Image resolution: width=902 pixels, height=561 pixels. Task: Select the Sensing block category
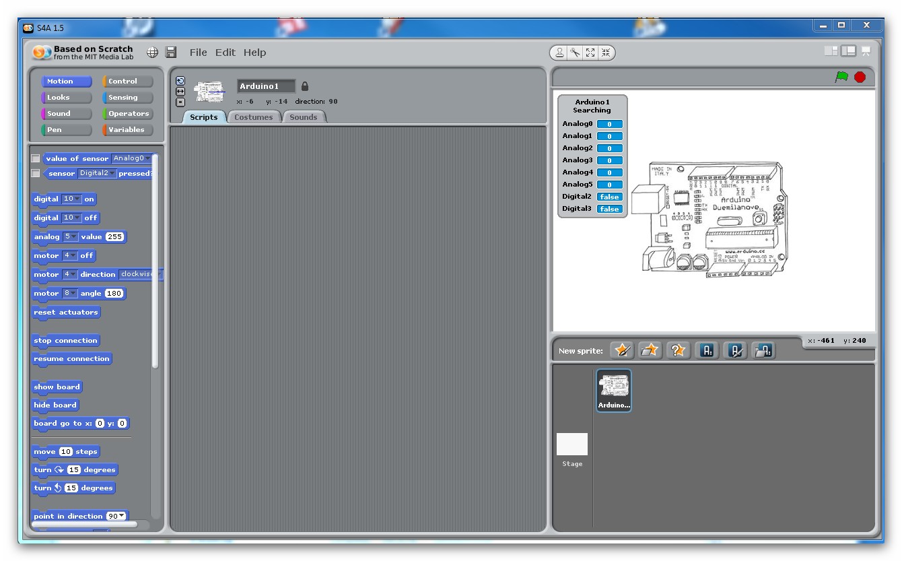128,98
